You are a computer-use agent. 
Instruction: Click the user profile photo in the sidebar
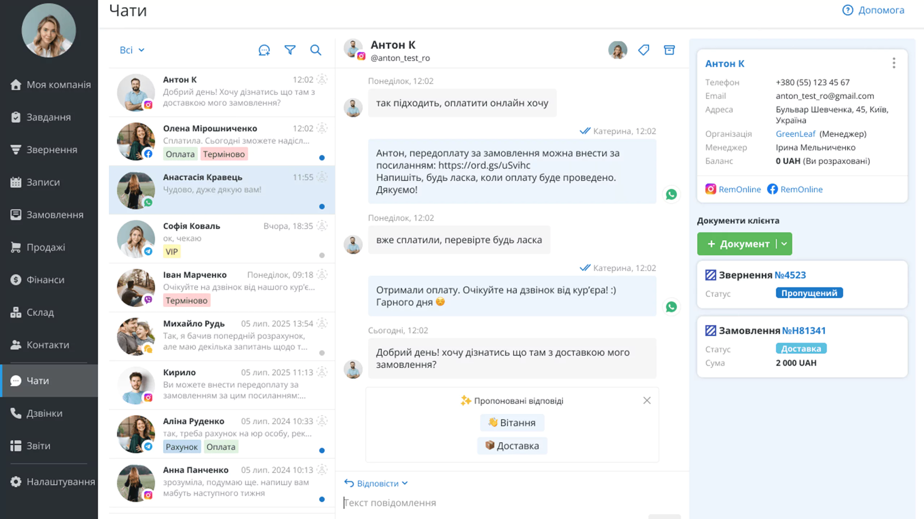tap(49, 30)
